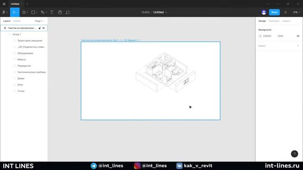303x170 pixels.
Task: Select the Group 1 layer
Action: pos(17,34)
